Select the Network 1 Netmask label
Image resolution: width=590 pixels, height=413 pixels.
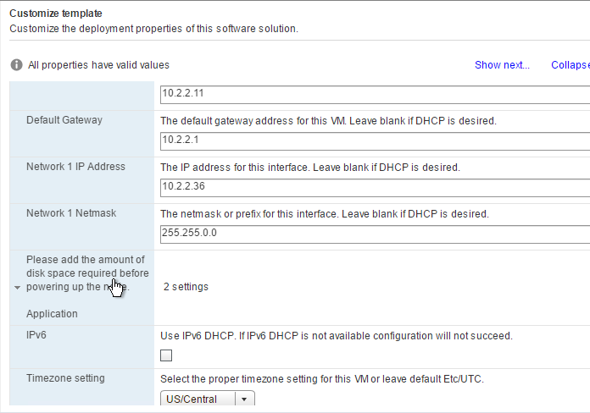(71, 213)
